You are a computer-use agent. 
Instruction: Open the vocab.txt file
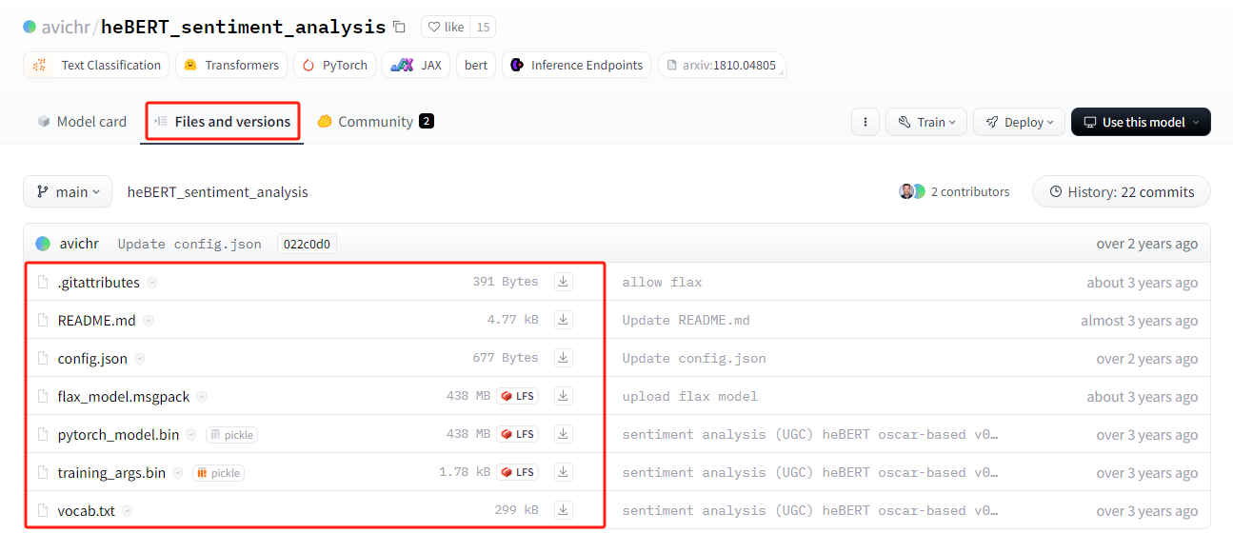pos(87,511)
